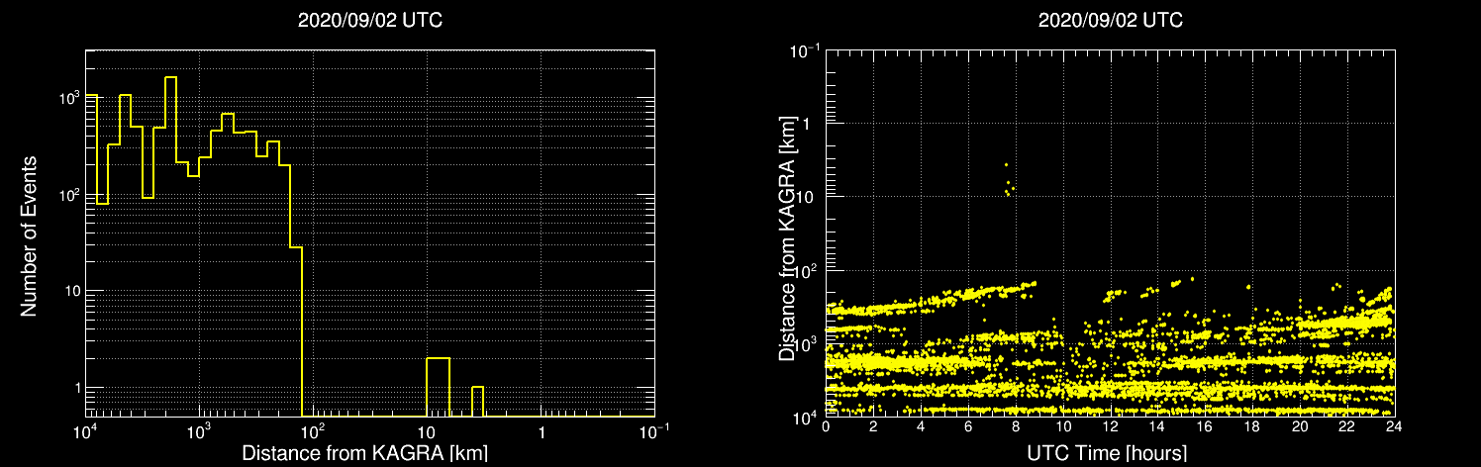Click the 16 hour tick on UTC Time axis

click(1205, 426)
